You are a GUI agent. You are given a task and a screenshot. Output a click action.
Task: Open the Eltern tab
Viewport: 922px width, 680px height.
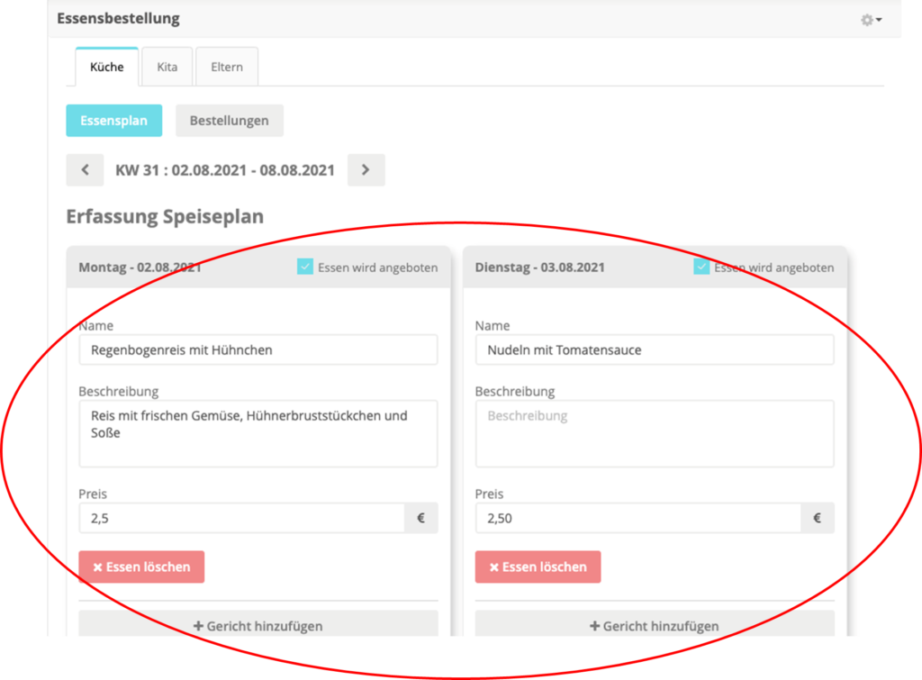[227, 67]
